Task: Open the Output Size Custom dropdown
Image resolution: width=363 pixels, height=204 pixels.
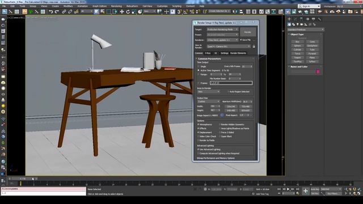Action: click(208, 101)
